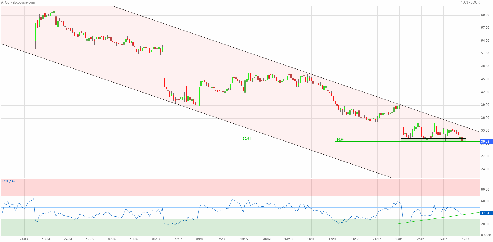Click the 33.00 price axis label
This screenshot has height=242, width=493.
coord(485,130)
